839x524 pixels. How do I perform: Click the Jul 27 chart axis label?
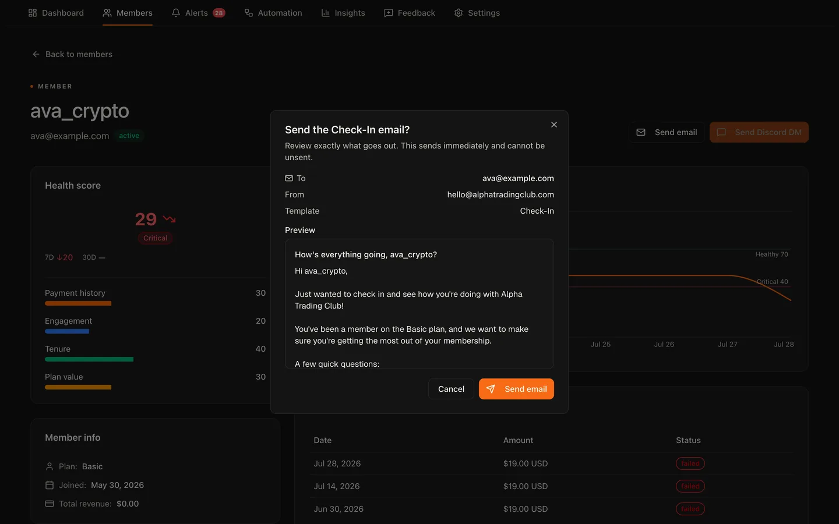(728, 344)
